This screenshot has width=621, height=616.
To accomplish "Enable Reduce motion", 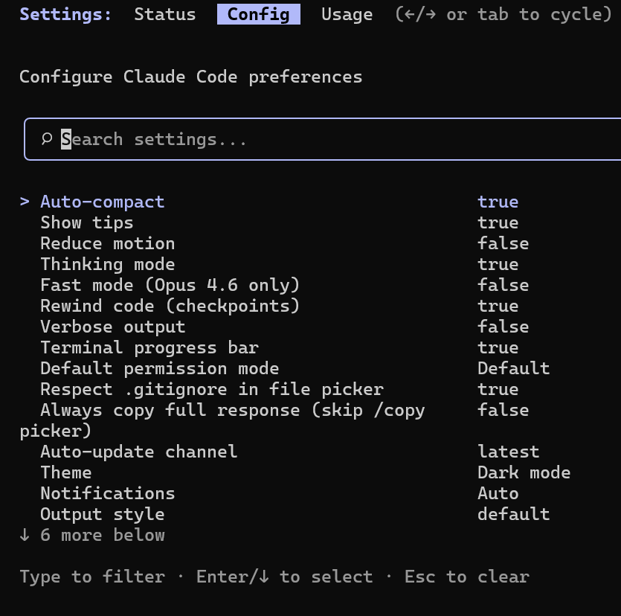I will pos(107,243).
